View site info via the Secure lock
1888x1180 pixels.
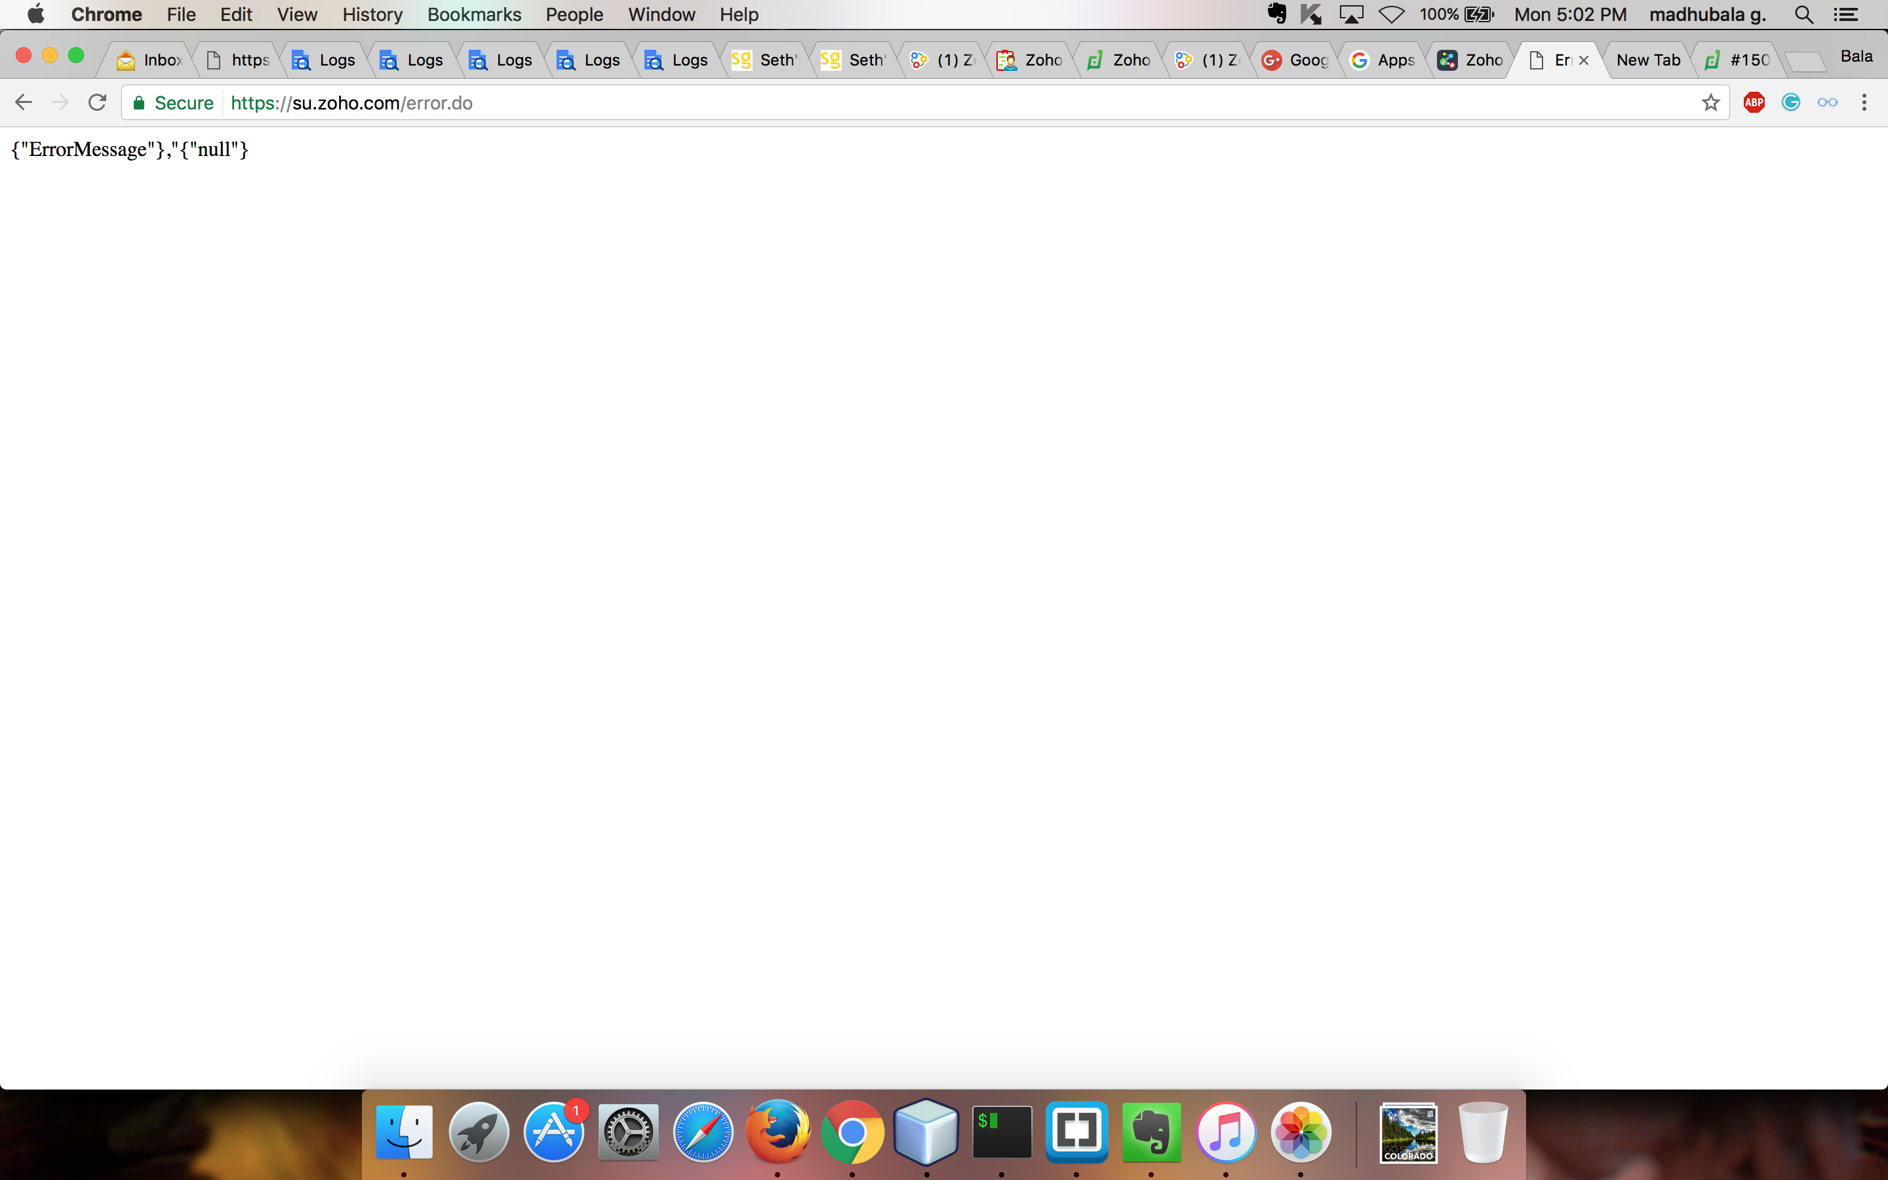click(x=173, y=103)
